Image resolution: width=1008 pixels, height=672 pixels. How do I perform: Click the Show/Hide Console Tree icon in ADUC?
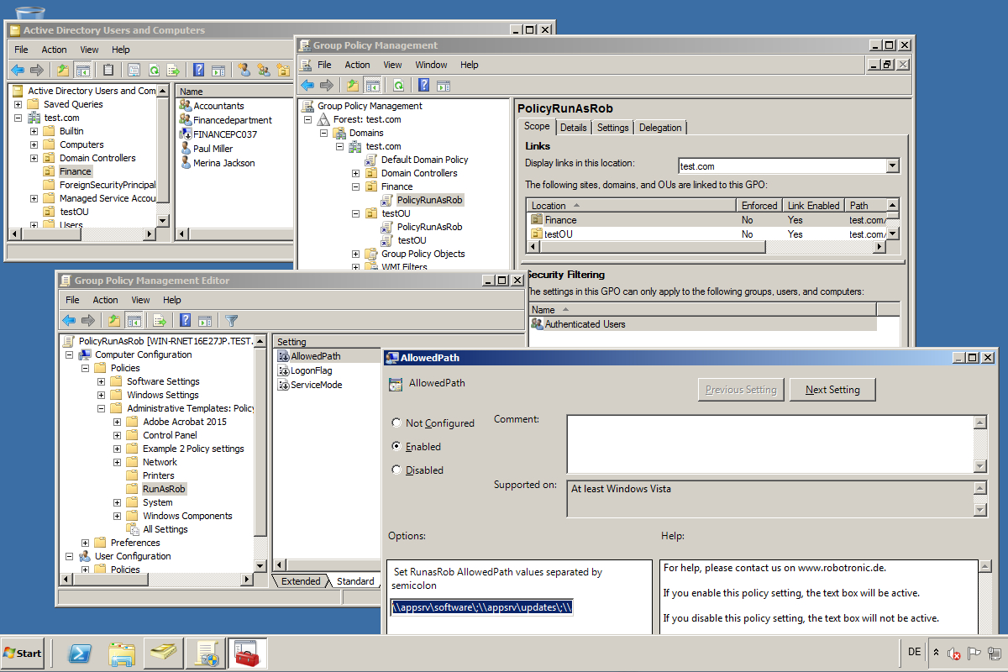pos(81,69)
